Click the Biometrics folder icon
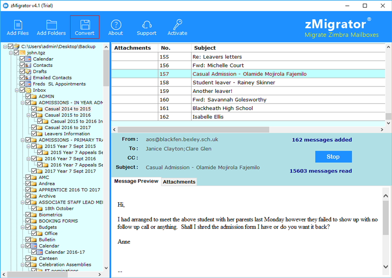This screenshot has height=278, width=392. point(34,214)
